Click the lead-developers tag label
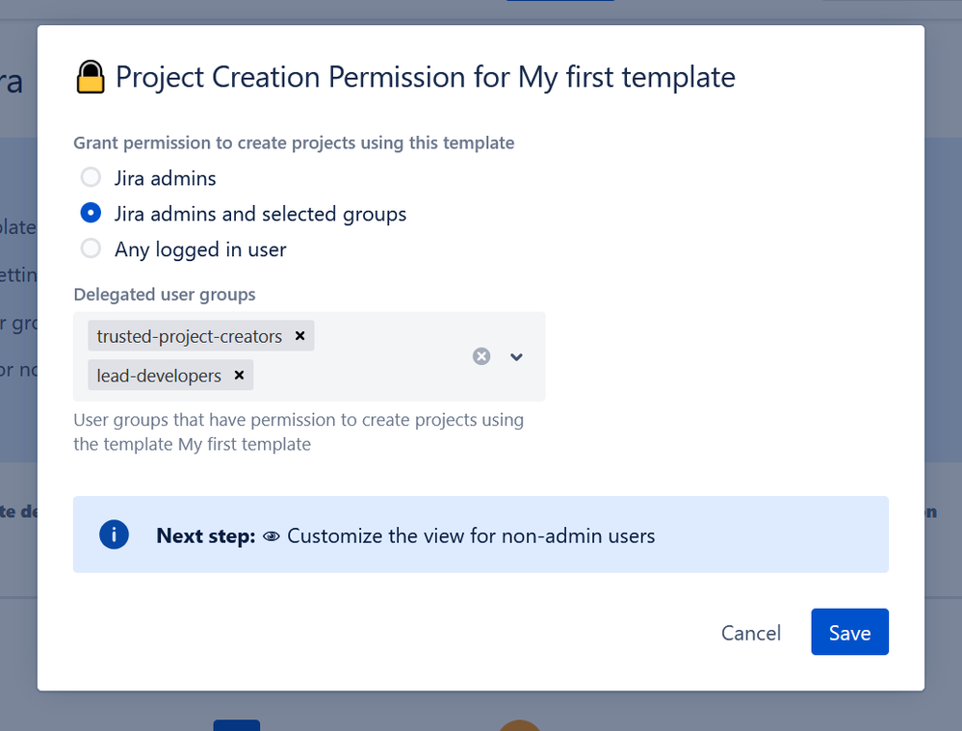This screenshot has height=731, width=962. coord(159,376)
